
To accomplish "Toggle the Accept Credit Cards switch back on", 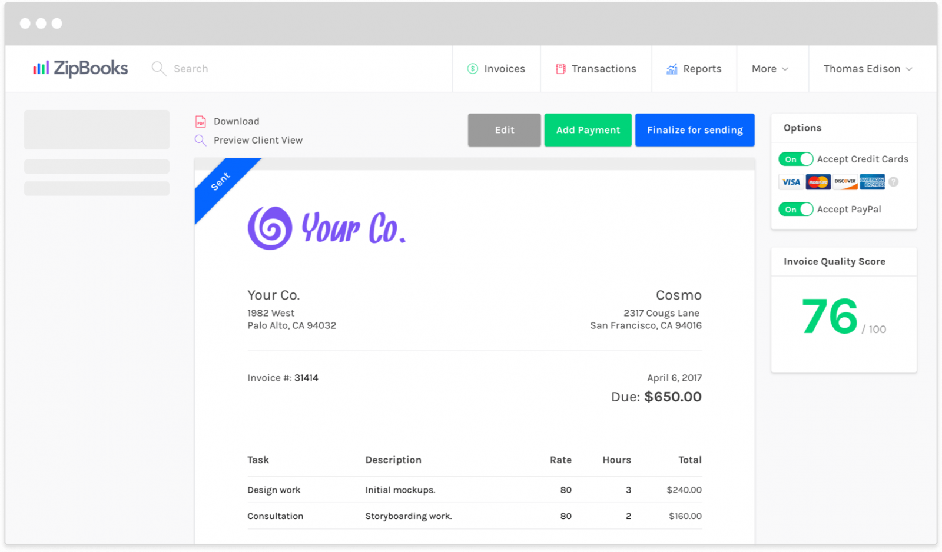I will coord(795,159).
